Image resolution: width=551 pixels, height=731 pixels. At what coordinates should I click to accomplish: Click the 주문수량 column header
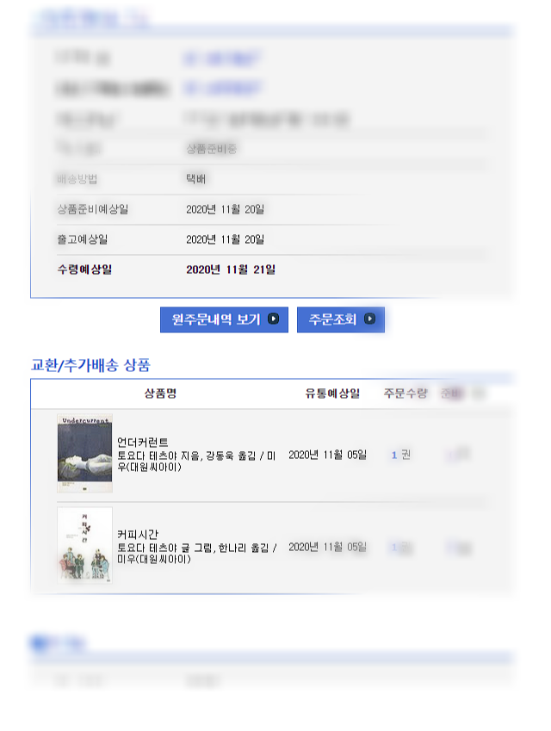click(406, 393)
